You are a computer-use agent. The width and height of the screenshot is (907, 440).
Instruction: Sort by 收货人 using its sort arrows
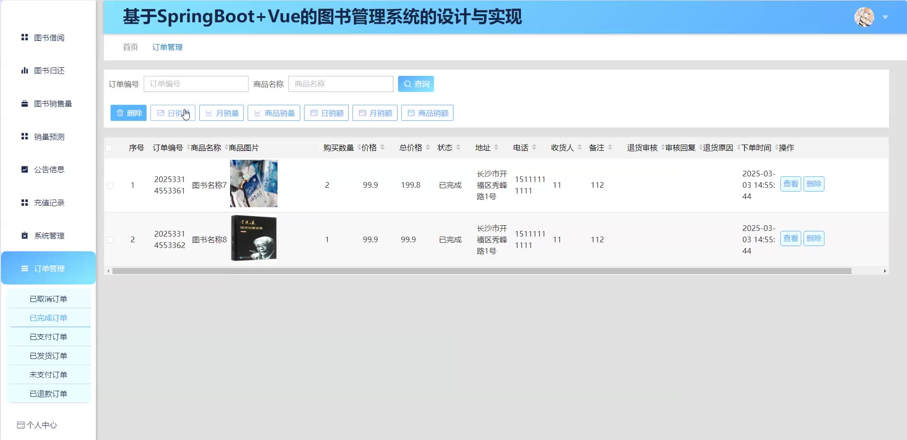pos(580,147)
